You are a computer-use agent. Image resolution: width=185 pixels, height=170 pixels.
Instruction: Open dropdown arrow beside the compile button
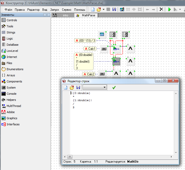tap(180, 9)
